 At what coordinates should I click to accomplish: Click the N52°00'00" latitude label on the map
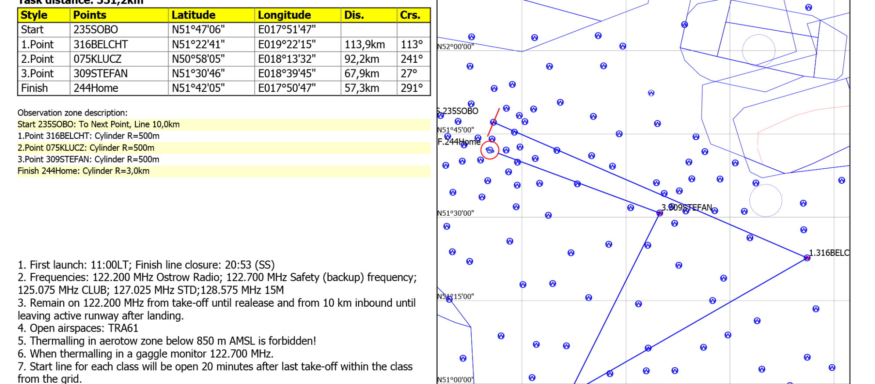pos(456,47)
